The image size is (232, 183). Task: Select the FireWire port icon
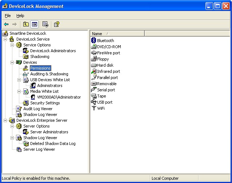[x=93, y=53]
